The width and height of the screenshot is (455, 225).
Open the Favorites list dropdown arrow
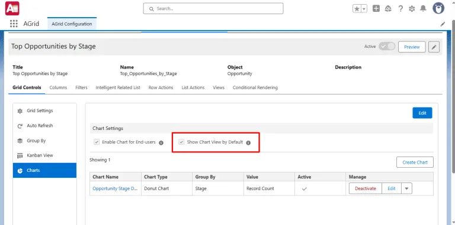click(364, 9)
